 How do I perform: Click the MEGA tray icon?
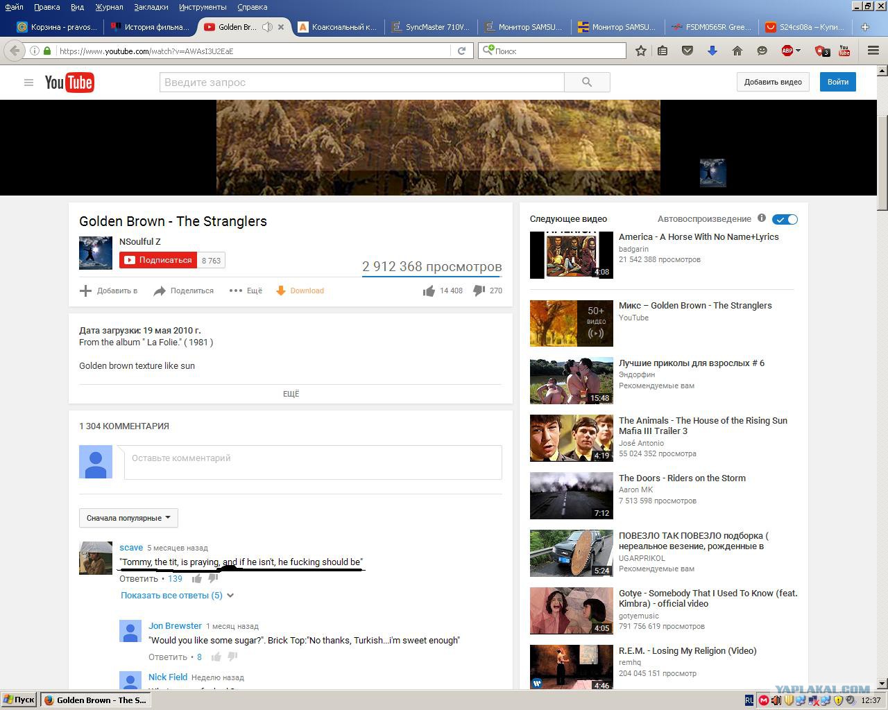click(764, 700)
